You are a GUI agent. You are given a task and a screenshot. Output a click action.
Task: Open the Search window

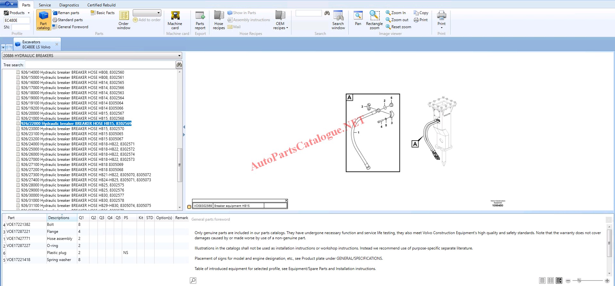[x=338, y=20]
